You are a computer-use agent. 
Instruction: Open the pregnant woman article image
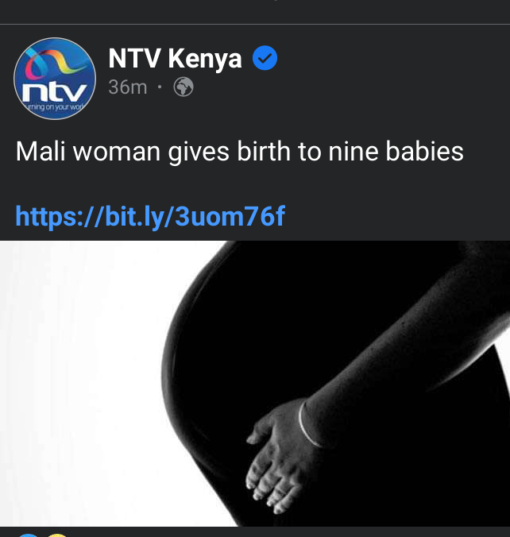click(255, 383)
